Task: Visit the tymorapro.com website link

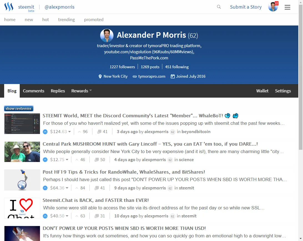Action: tap(152, 76)
